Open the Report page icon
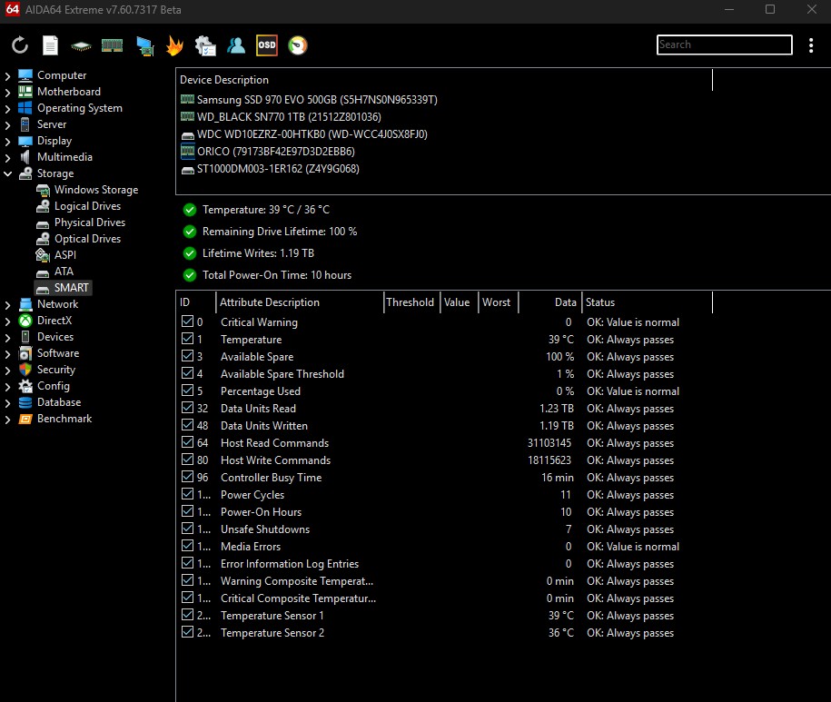The height and width of the screenshot is (702, 831). [50, 45]
